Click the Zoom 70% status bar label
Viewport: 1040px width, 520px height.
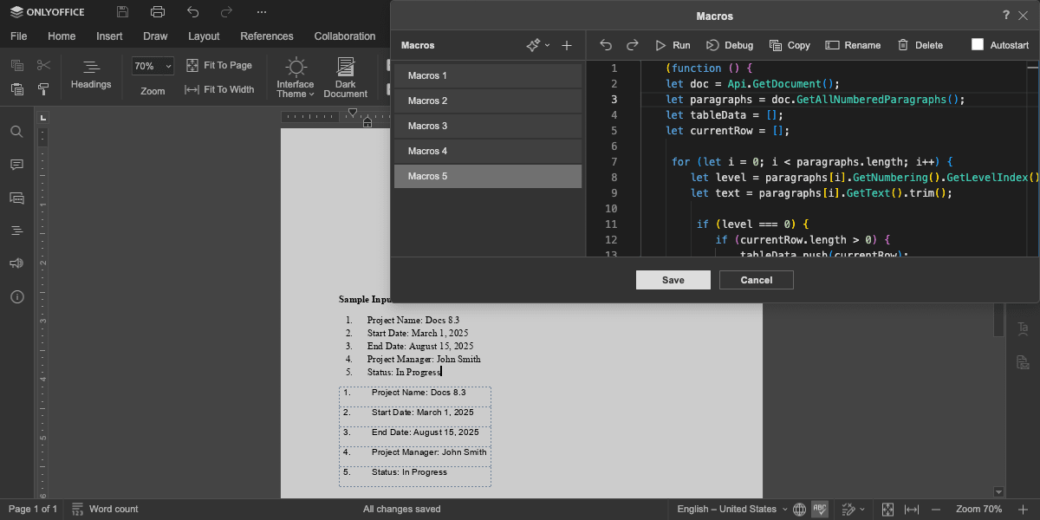click(978, 510)
